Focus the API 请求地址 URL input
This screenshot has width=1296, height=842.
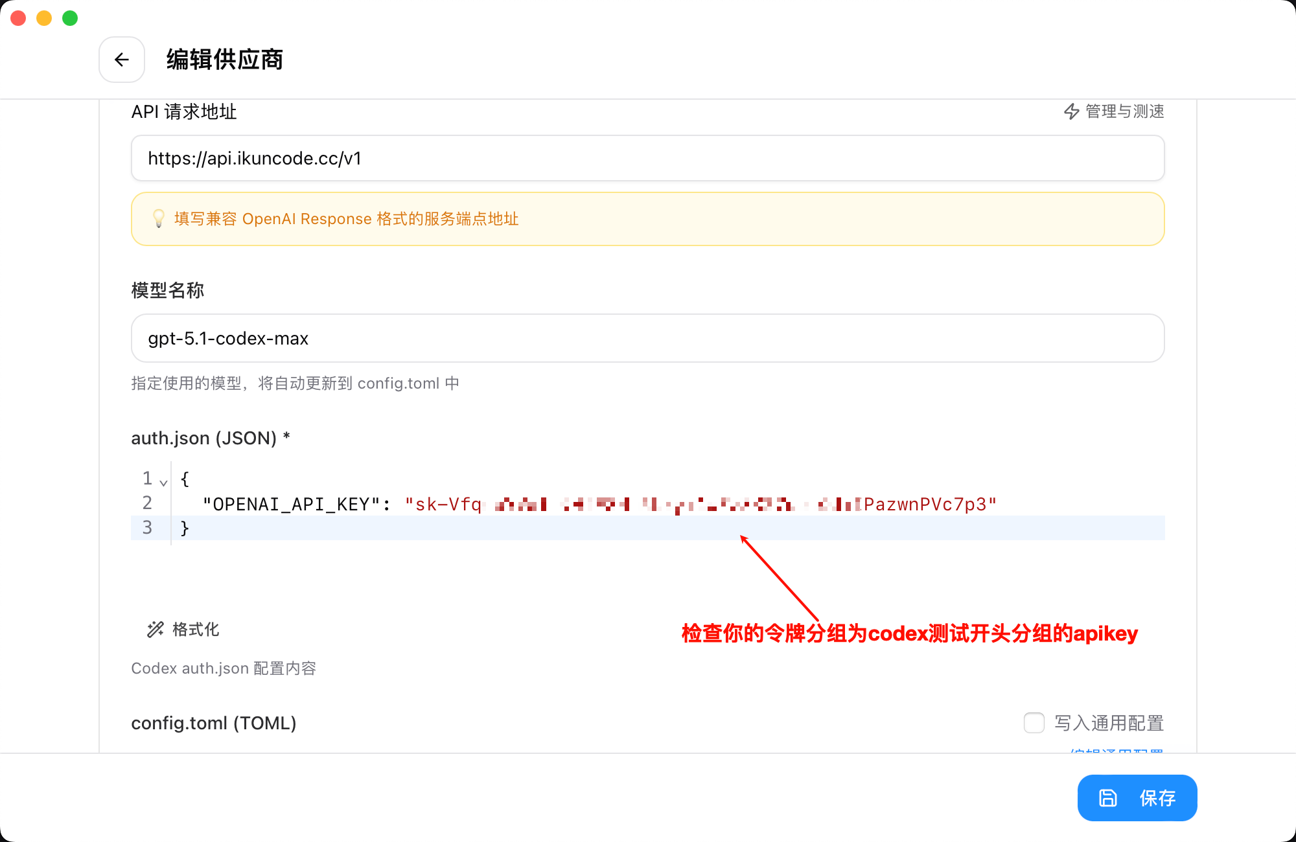point(648,158)
